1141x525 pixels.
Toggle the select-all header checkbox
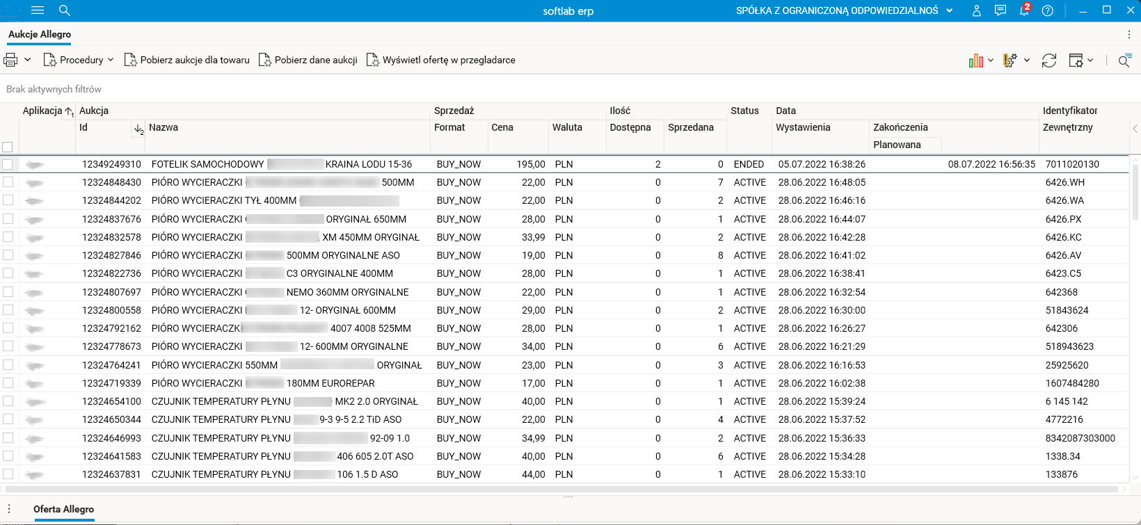coord(8,147)
